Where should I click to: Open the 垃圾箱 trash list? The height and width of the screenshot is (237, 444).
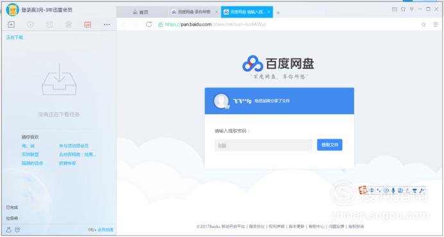point(12,218)
